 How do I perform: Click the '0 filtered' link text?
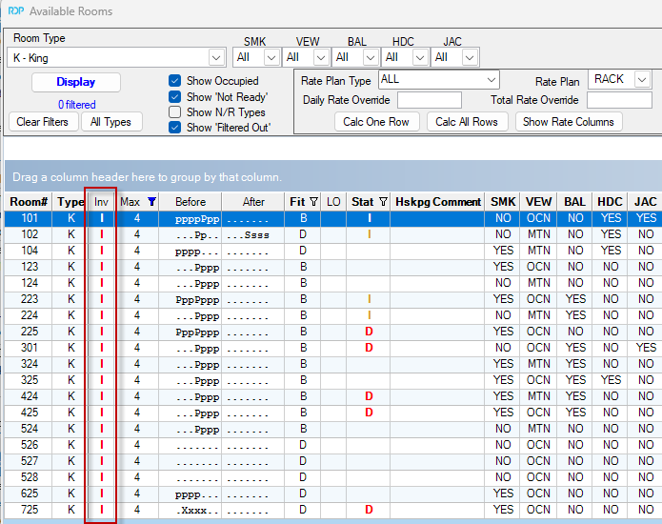point(77,104)
